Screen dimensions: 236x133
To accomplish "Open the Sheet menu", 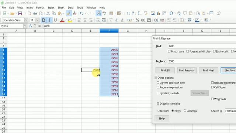I will pyautogui.click(x=61, y=7).
